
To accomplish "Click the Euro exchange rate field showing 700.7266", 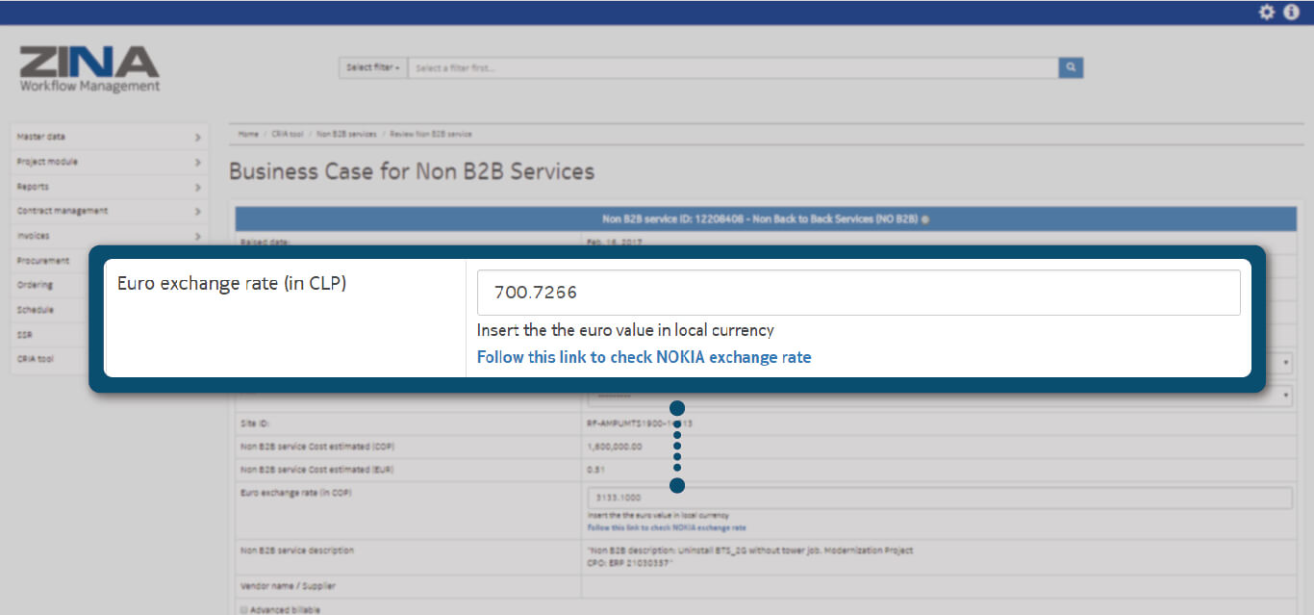I will (x=858, y=293).
